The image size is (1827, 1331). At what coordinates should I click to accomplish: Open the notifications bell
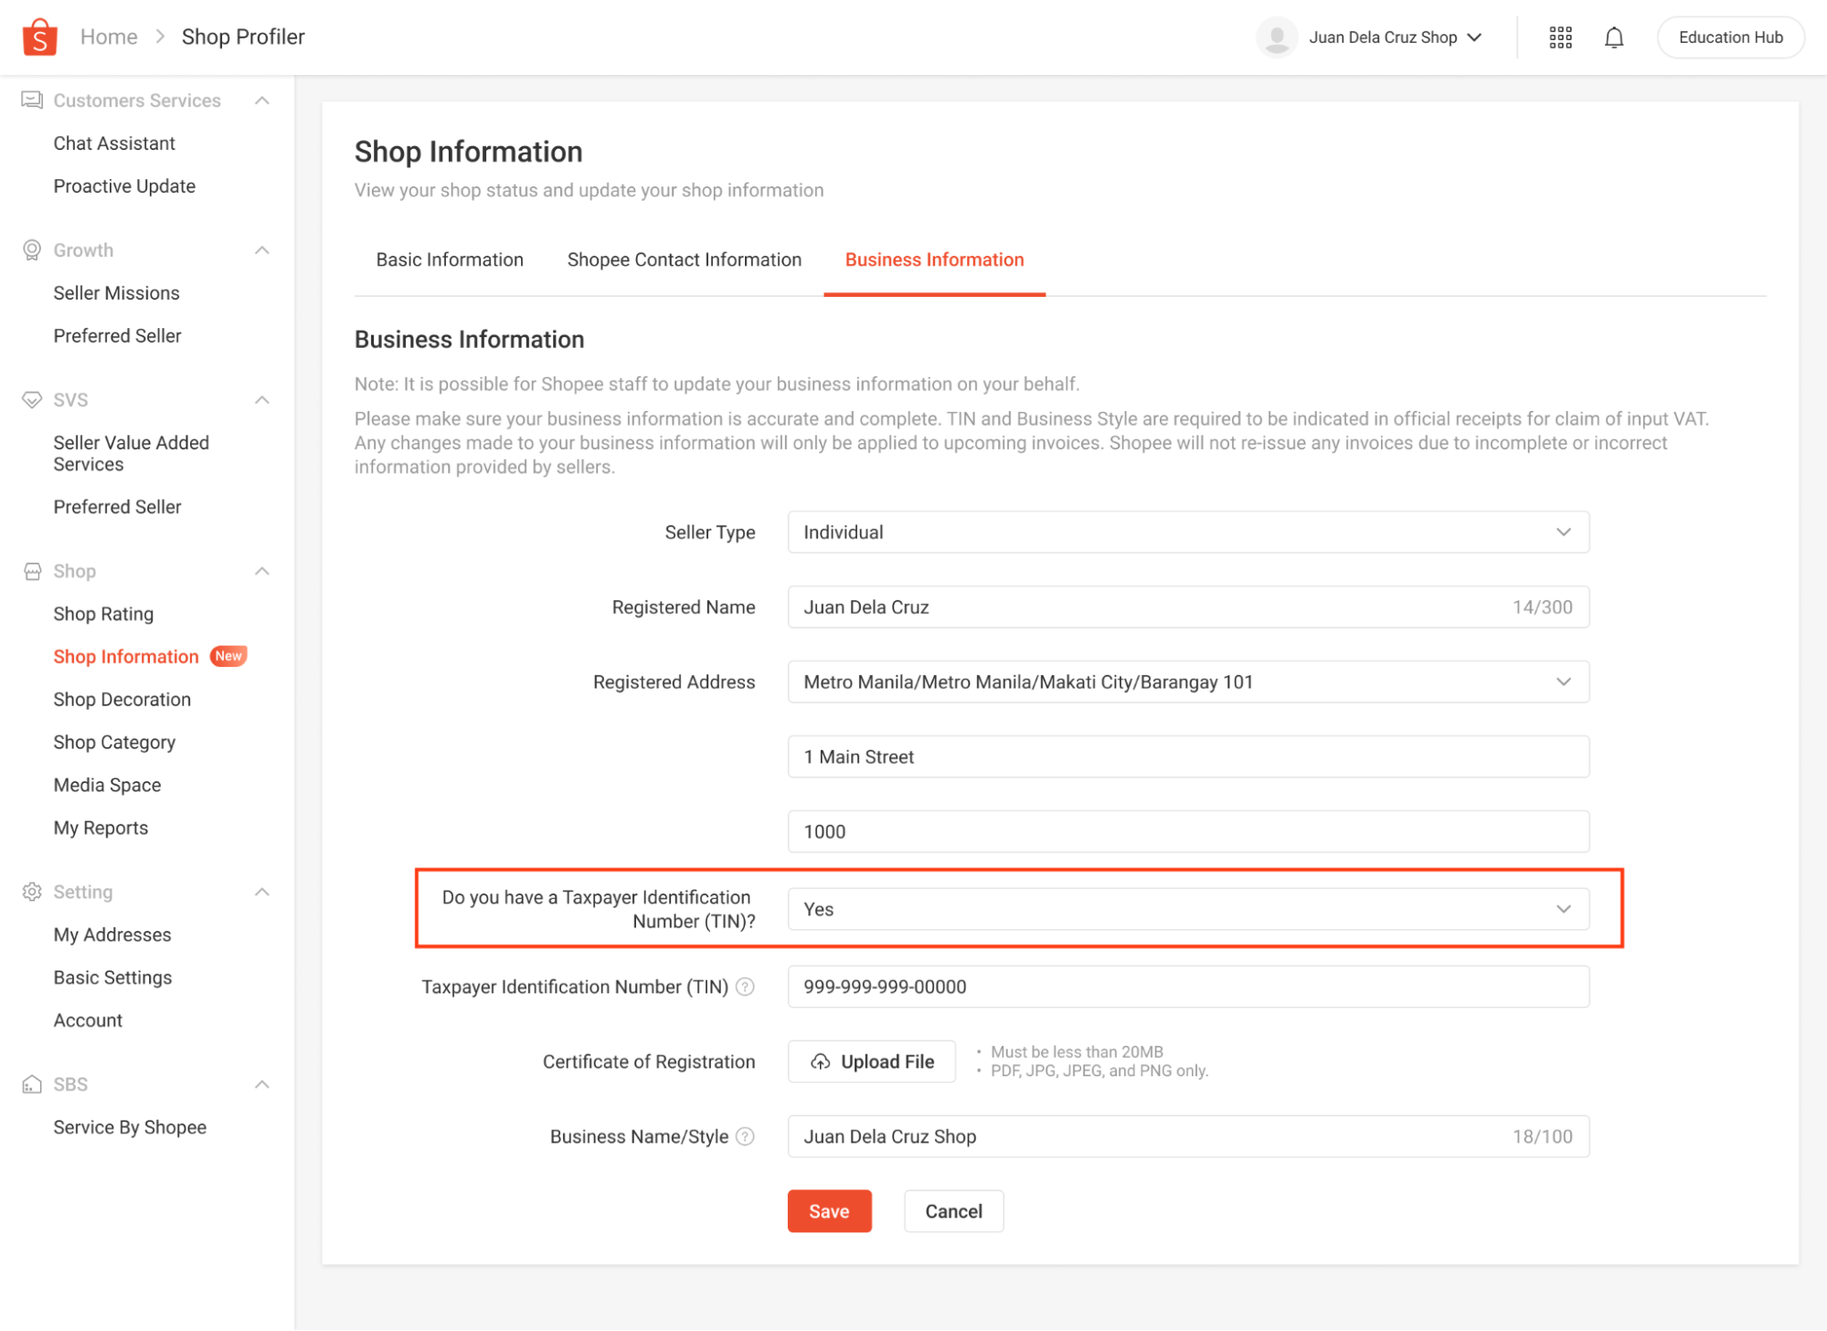pos(1614,37)
